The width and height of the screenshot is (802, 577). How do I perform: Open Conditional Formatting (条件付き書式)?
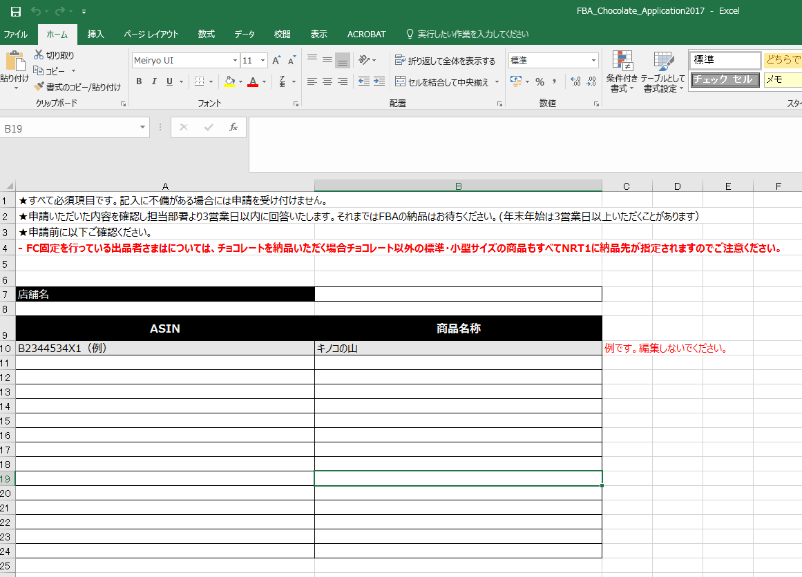(622, 72)
